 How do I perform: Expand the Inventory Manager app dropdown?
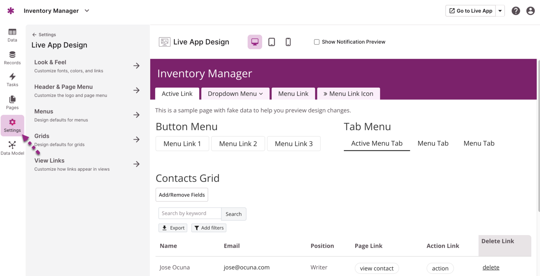click(87, 11)
